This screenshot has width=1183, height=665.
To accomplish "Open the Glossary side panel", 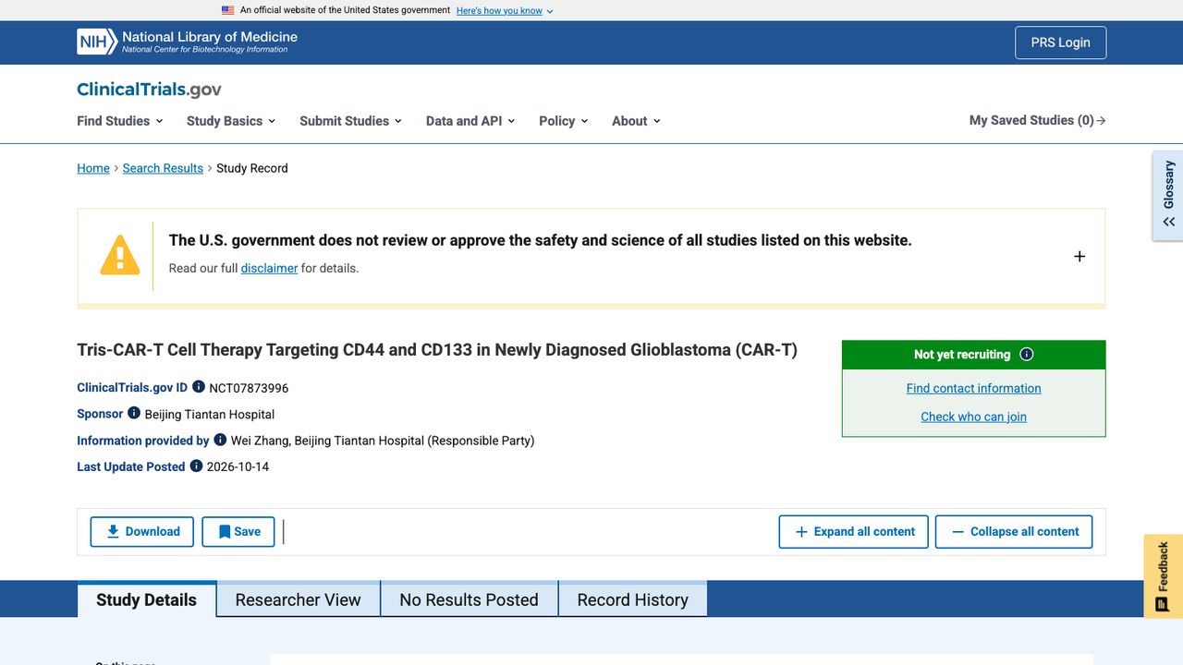I will point(1168,196).
